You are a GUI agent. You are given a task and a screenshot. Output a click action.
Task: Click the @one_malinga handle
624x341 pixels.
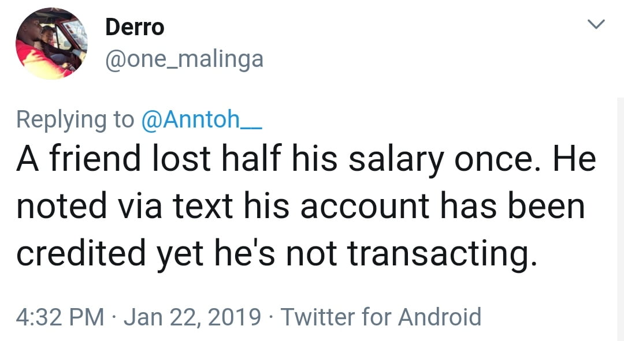coord(184,58)
